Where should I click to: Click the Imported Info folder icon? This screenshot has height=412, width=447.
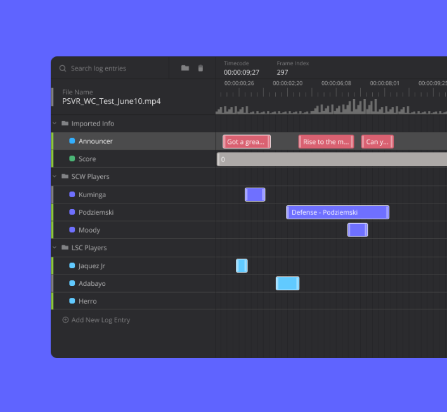tap(65, 124)
